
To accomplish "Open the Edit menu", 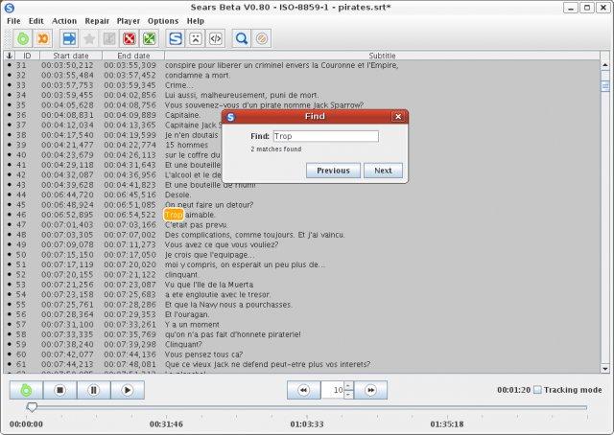I will pos(36,21).
